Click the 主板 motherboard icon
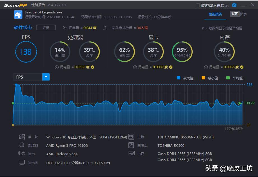This screenshot has width=258, height=177. pos(131,137)
